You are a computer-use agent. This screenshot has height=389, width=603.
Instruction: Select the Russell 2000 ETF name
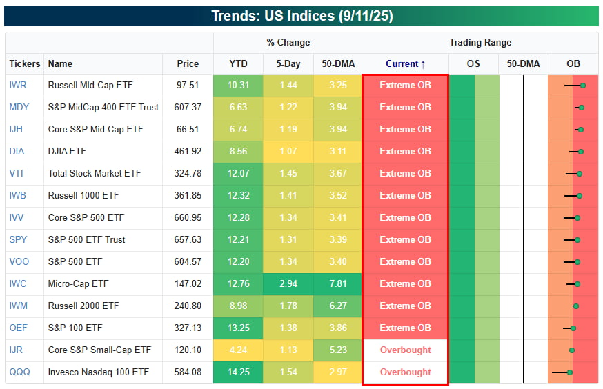(83, 306)
